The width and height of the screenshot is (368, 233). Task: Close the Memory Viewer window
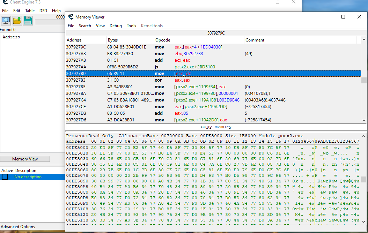tap(359, 17)
